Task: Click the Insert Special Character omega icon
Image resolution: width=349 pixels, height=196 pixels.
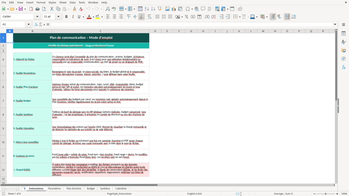Action: click(188, 9)
